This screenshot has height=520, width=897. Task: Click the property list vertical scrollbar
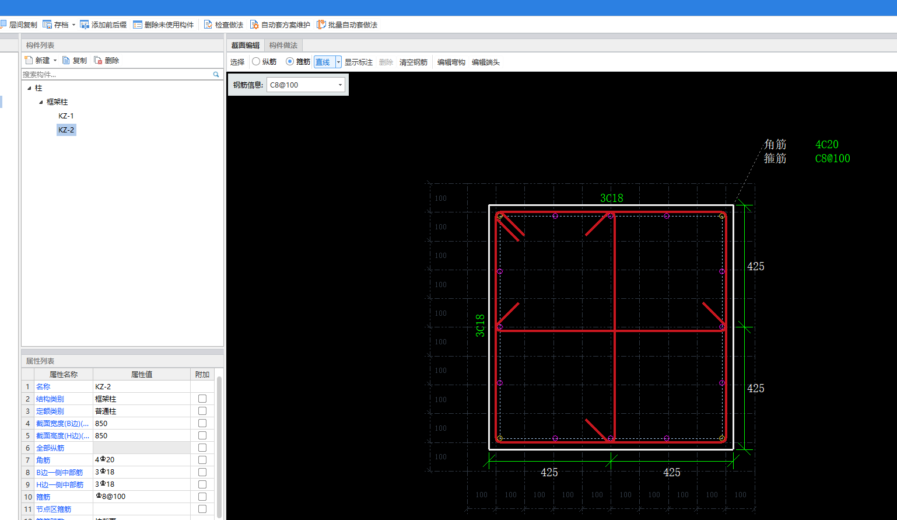click(219, 446)
